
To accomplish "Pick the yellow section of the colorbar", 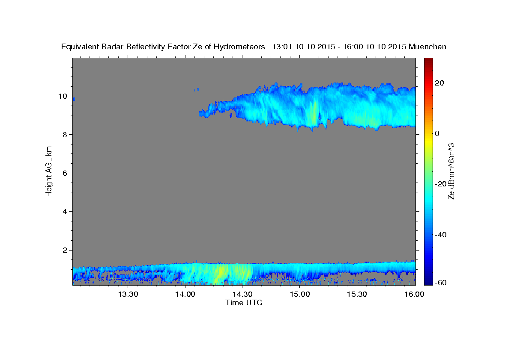I will pyautogui.click(x=428, y=140).
